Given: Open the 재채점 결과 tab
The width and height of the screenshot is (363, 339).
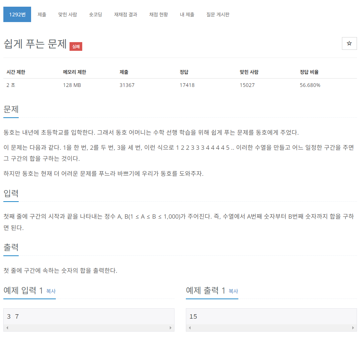Looking at the screenshot, I should (x=125, y=14).
